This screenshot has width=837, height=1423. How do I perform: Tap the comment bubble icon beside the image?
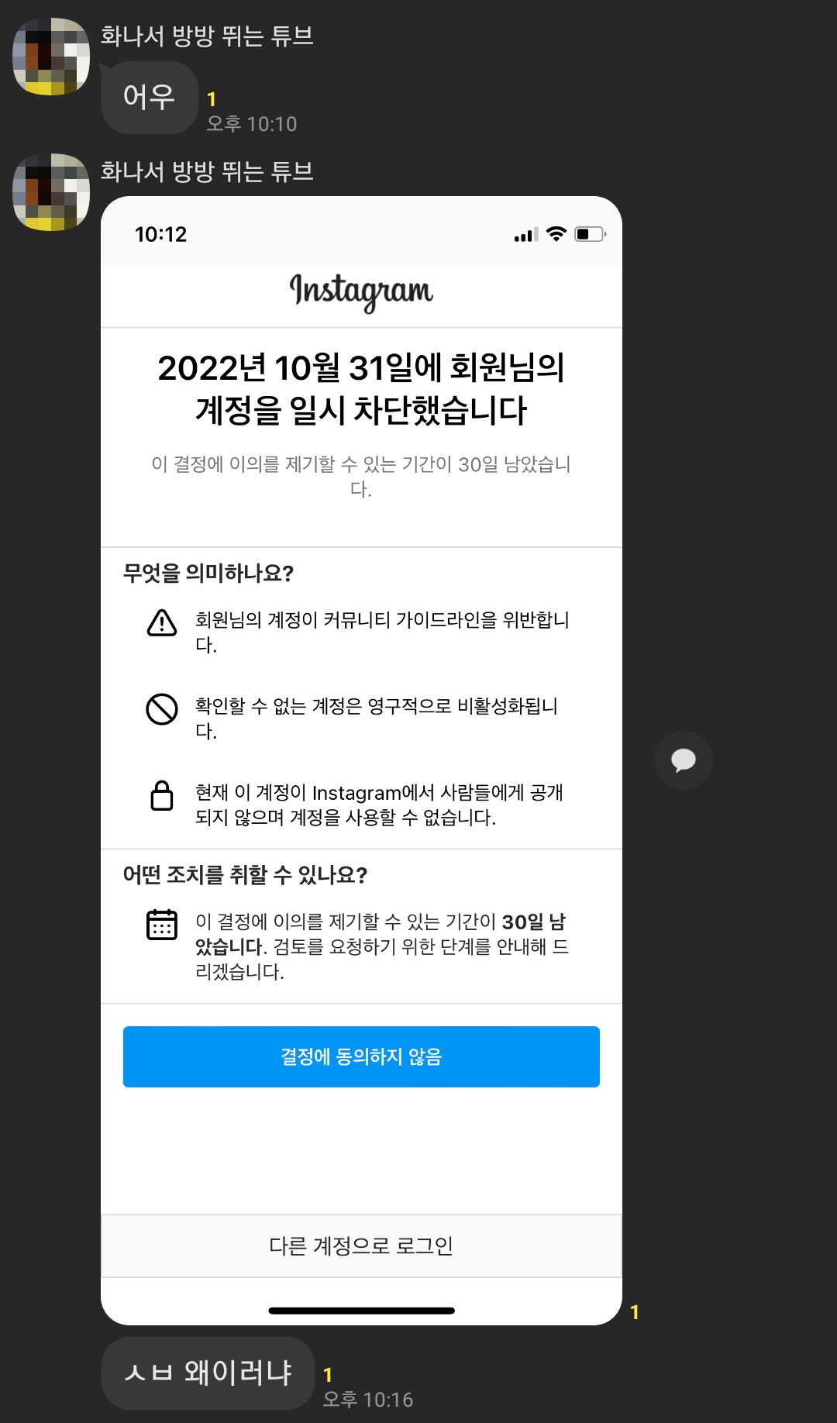tap(683, 760)
